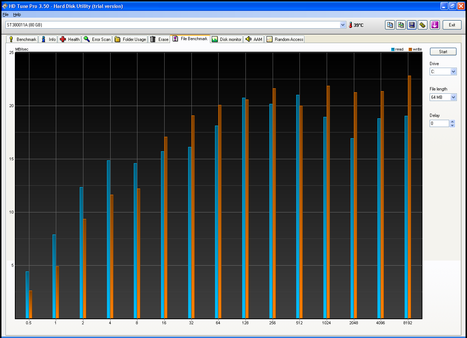This screenshot has height=338, width=467.
Task: Switch to the AAM tab
Action: (253, 39)
